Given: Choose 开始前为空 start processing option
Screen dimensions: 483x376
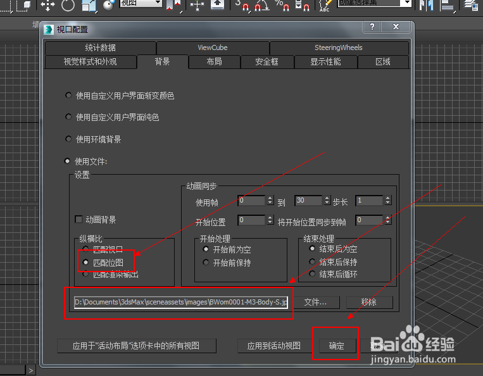Looking at the screenshot, I should pyautogui.click(x=206, y=249).
